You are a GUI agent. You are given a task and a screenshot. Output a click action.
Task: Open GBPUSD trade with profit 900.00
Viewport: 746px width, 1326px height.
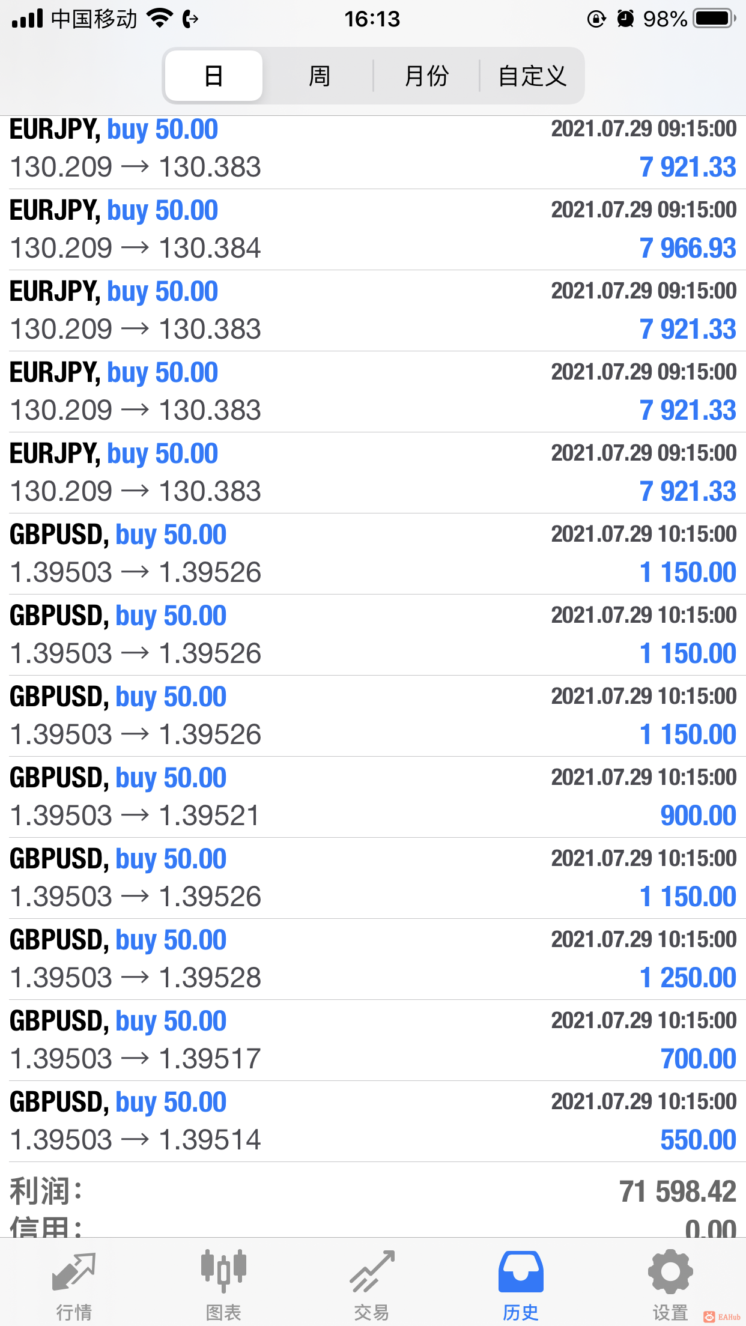372,797
